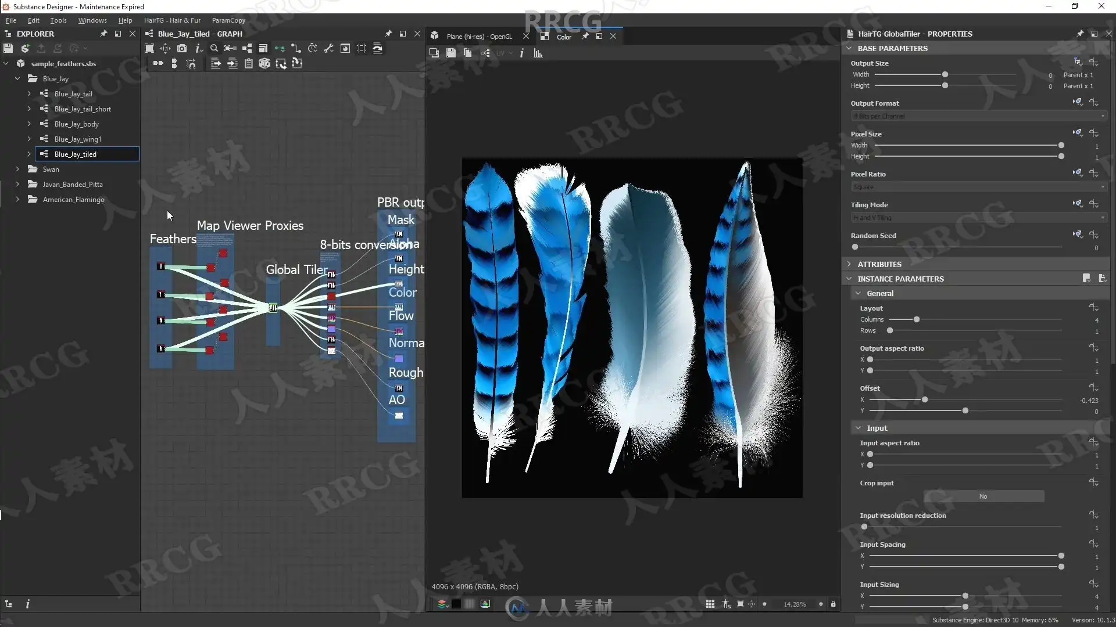Toggle Crop input No button
Viewport: 1116px width, 627px height.
click(x=983, y=496)
